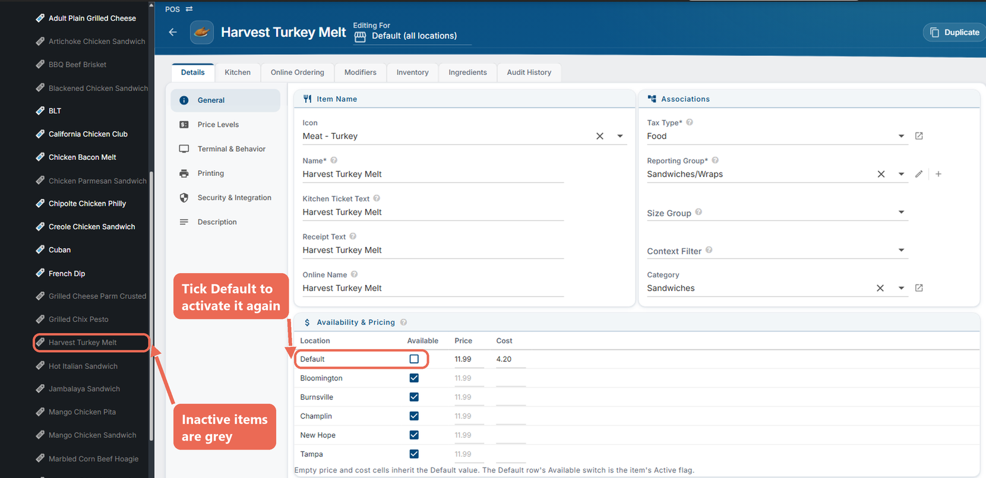Tick the Default Available checkbox
Screen dimensions: 986x478
pyautogui.click(x=414, y=359)
